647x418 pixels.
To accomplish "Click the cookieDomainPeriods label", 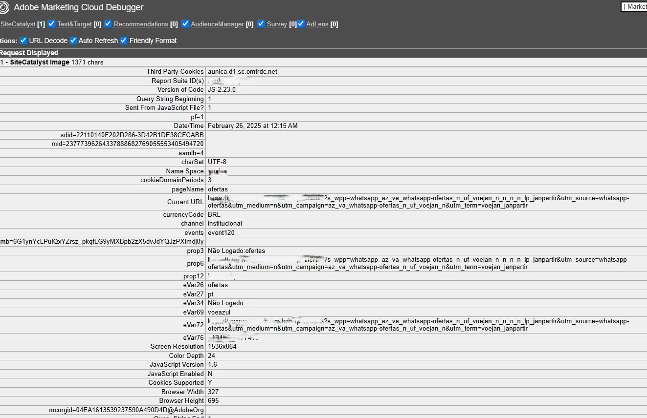I will (x=172, y=180).
